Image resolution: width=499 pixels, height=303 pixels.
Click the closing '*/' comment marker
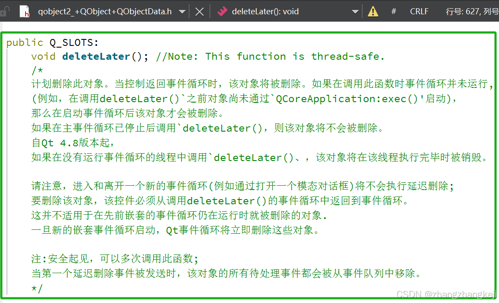pyautogui.click(x=37, y=289)
